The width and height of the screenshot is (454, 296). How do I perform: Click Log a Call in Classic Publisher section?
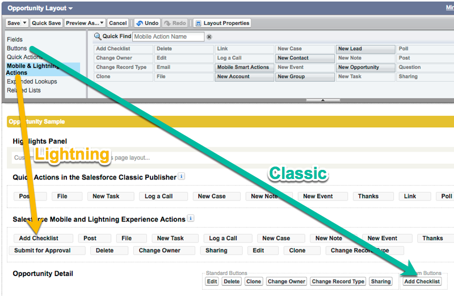pyautogui.click(x=163, y=196)
